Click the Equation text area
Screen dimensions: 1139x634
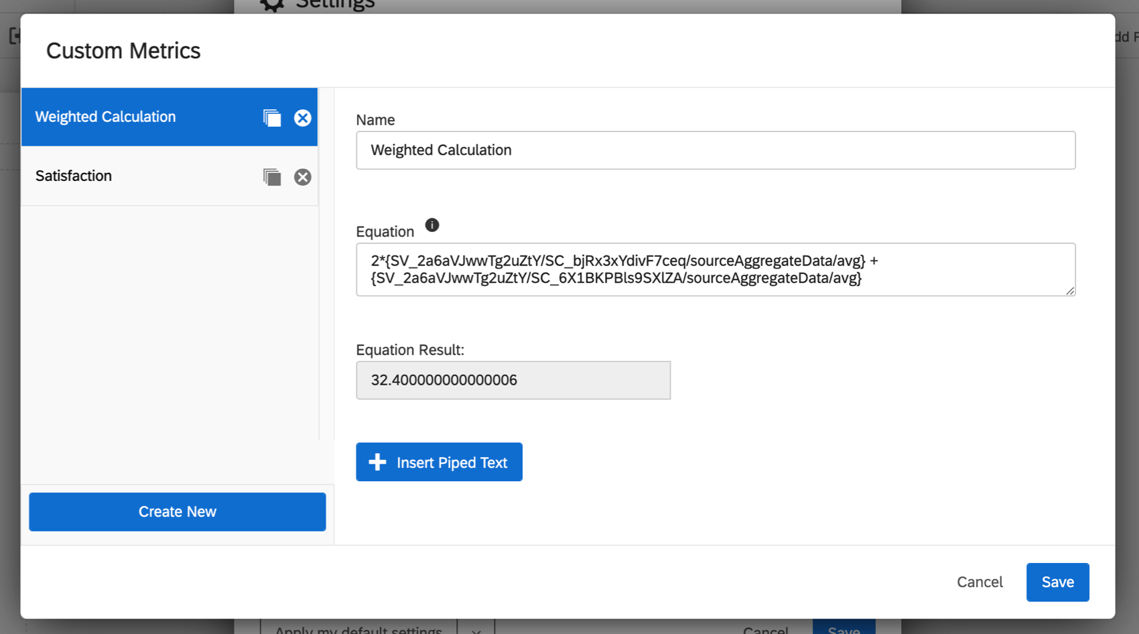[x=715, y=269]
